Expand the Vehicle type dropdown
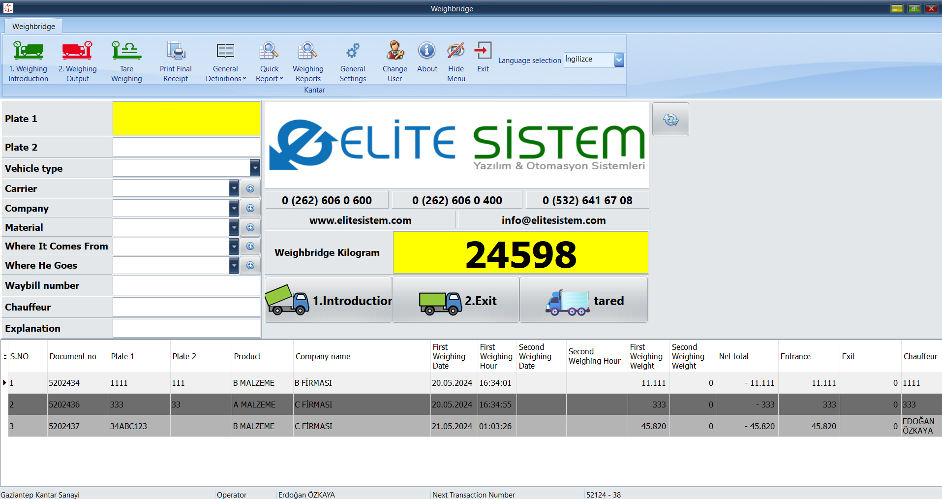This screenshot has height=499, width=942. (x=254, y=168)
